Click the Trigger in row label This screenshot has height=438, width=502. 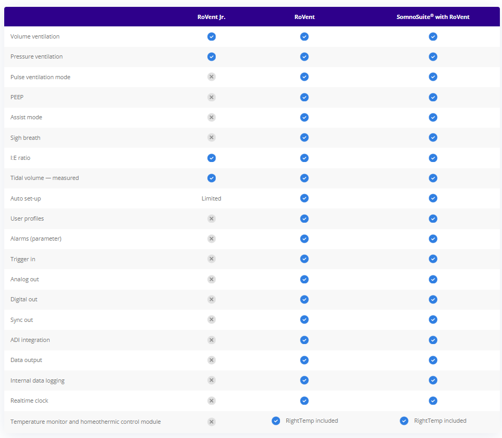[23, 259]
